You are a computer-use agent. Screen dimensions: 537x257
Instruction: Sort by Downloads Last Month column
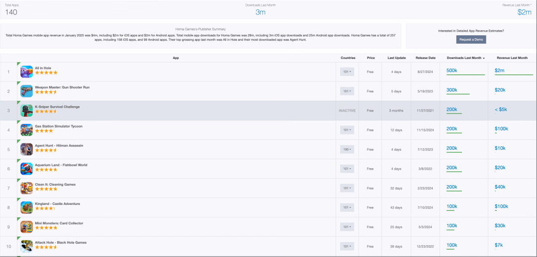(465, 58)
